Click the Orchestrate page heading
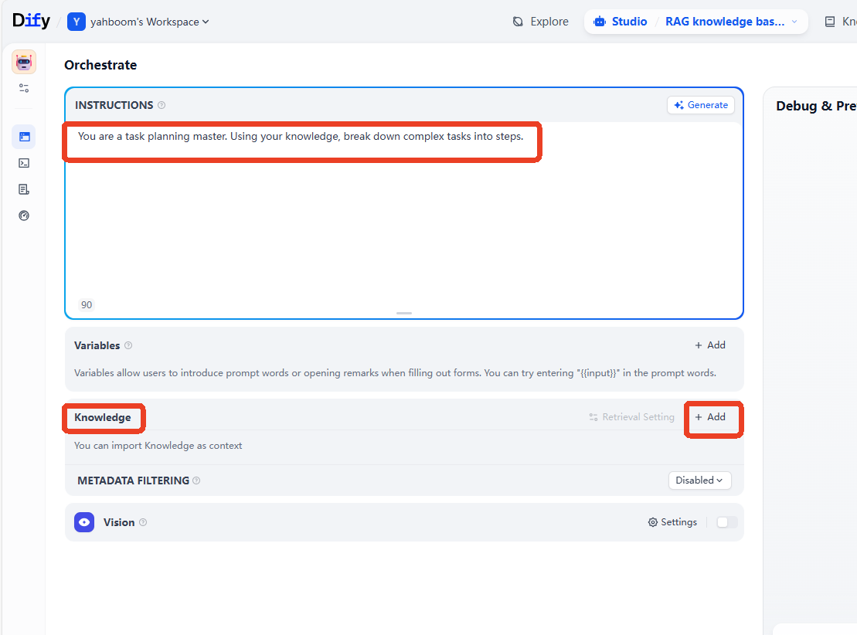 pyautogui.click(x=100, y=65)
